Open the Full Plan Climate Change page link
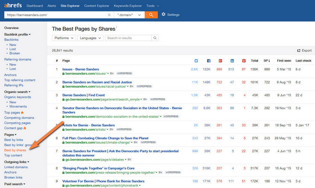 (105, 138)
